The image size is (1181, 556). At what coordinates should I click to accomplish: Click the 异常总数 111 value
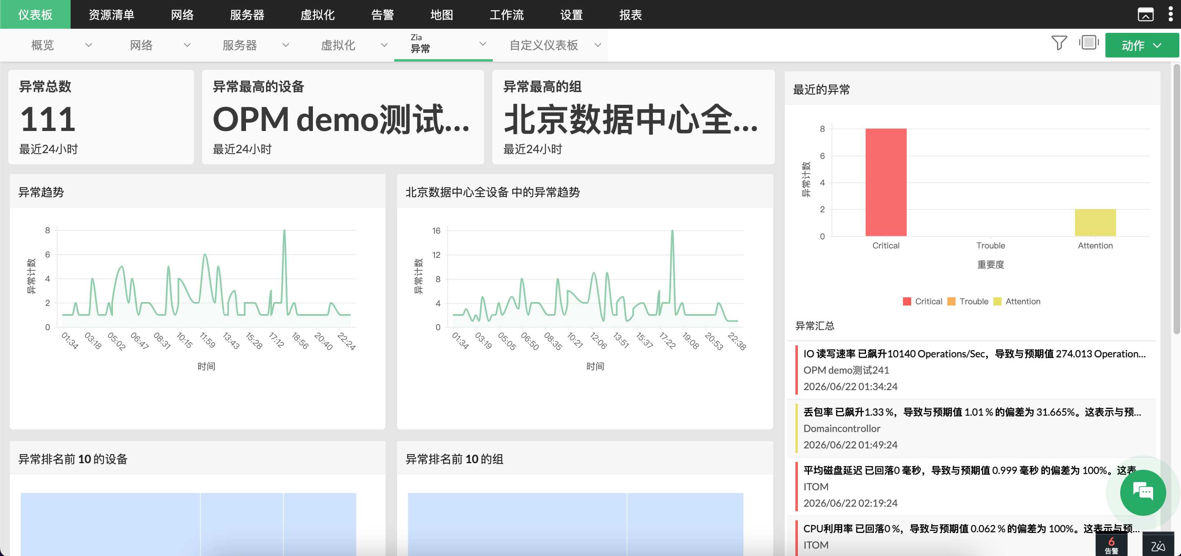pos(48,119)
